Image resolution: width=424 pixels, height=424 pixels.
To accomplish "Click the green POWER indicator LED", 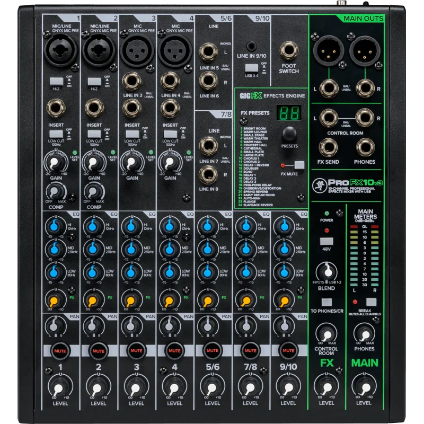I will pyautogui.click(x=326, y=214).
